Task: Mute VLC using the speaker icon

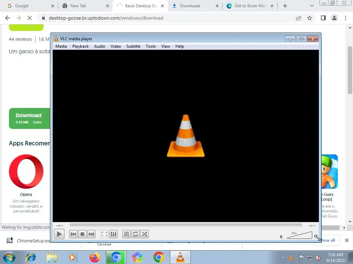Action: pos(281,236)
